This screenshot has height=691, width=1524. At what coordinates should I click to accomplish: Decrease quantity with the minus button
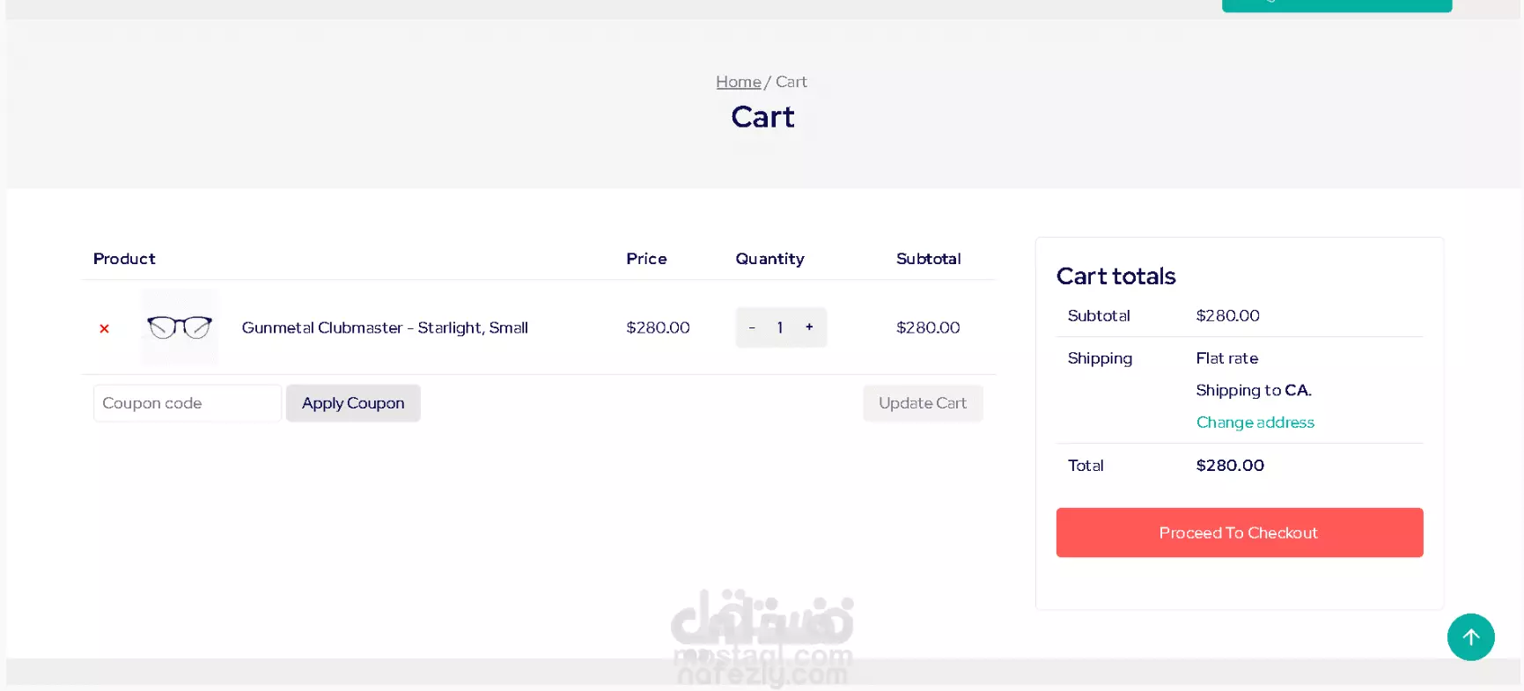752,327
